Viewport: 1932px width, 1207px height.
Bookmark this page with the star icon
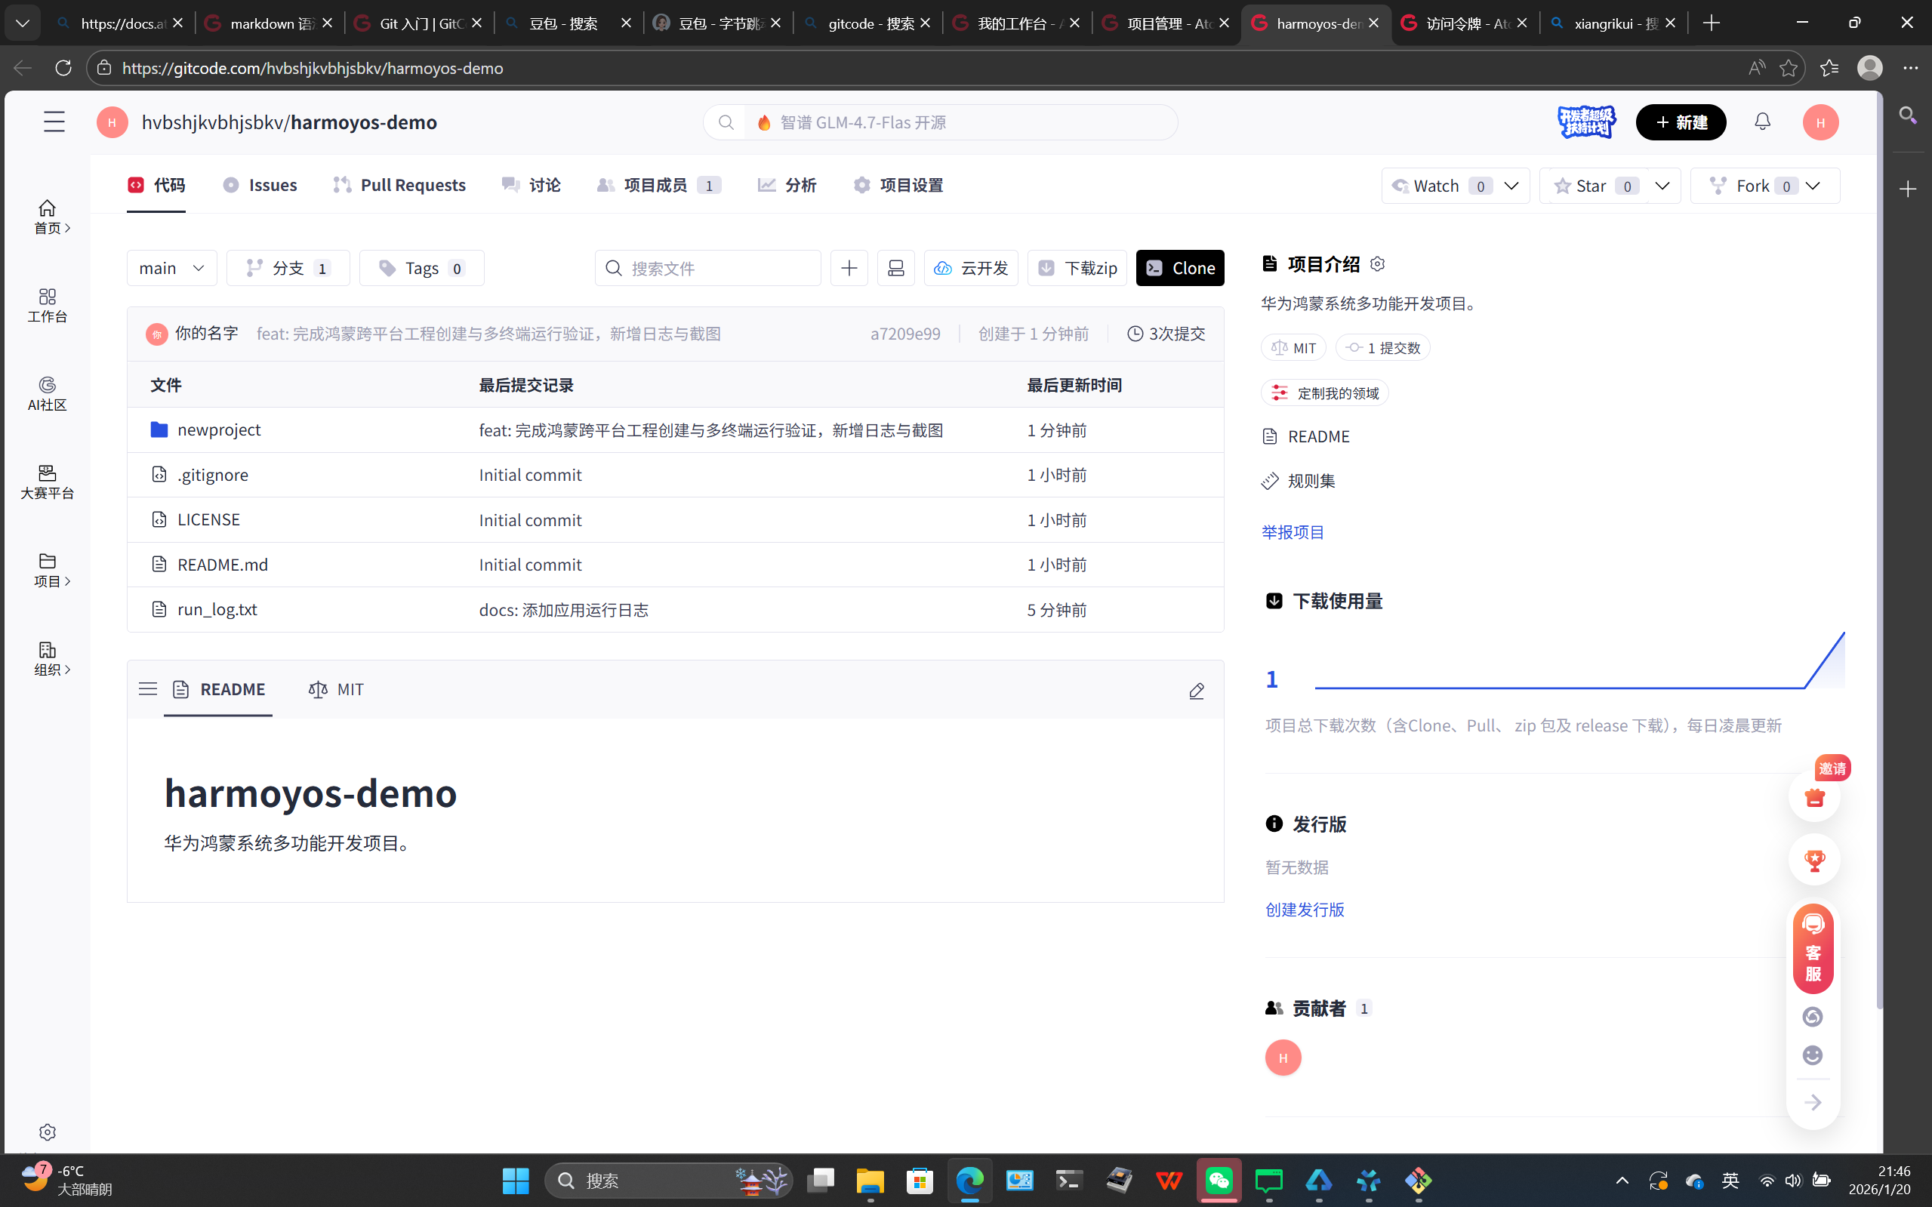1789,68
